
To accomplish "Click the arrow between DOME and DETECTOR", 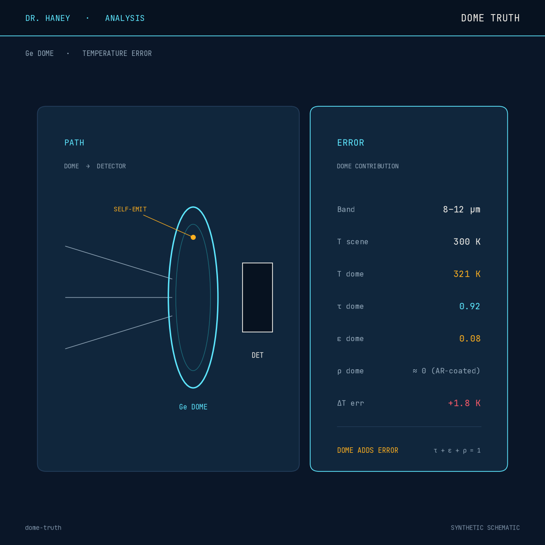I will point(88,166).
